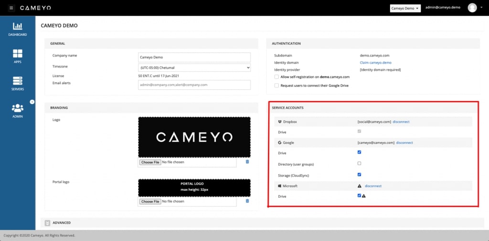Click the Service Accounts section header
This screenshot has height=241, width=489.
point(287,107)
